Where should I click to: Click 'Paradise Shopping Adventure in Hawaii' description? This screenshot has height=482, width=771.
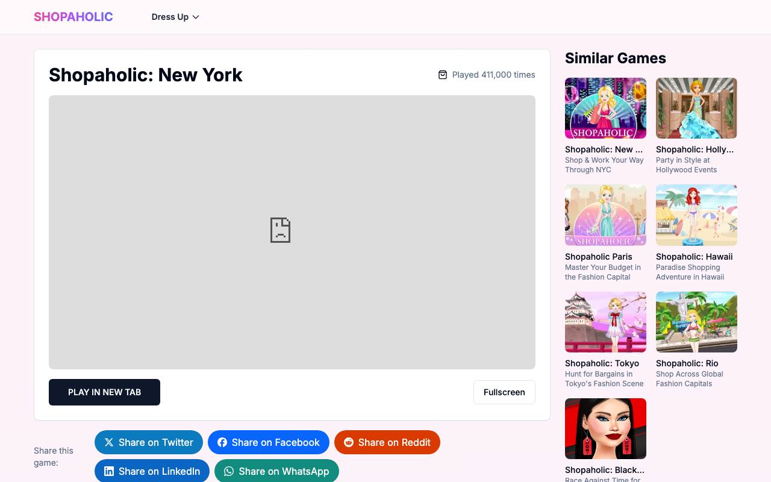click(x=690, y=272)
